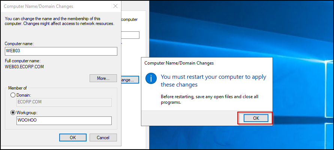Click the partially covered text box behind dialog

click(130, 35)
